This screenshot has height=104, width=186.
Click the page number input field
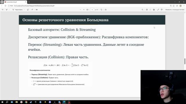click(x=92, y=10)
